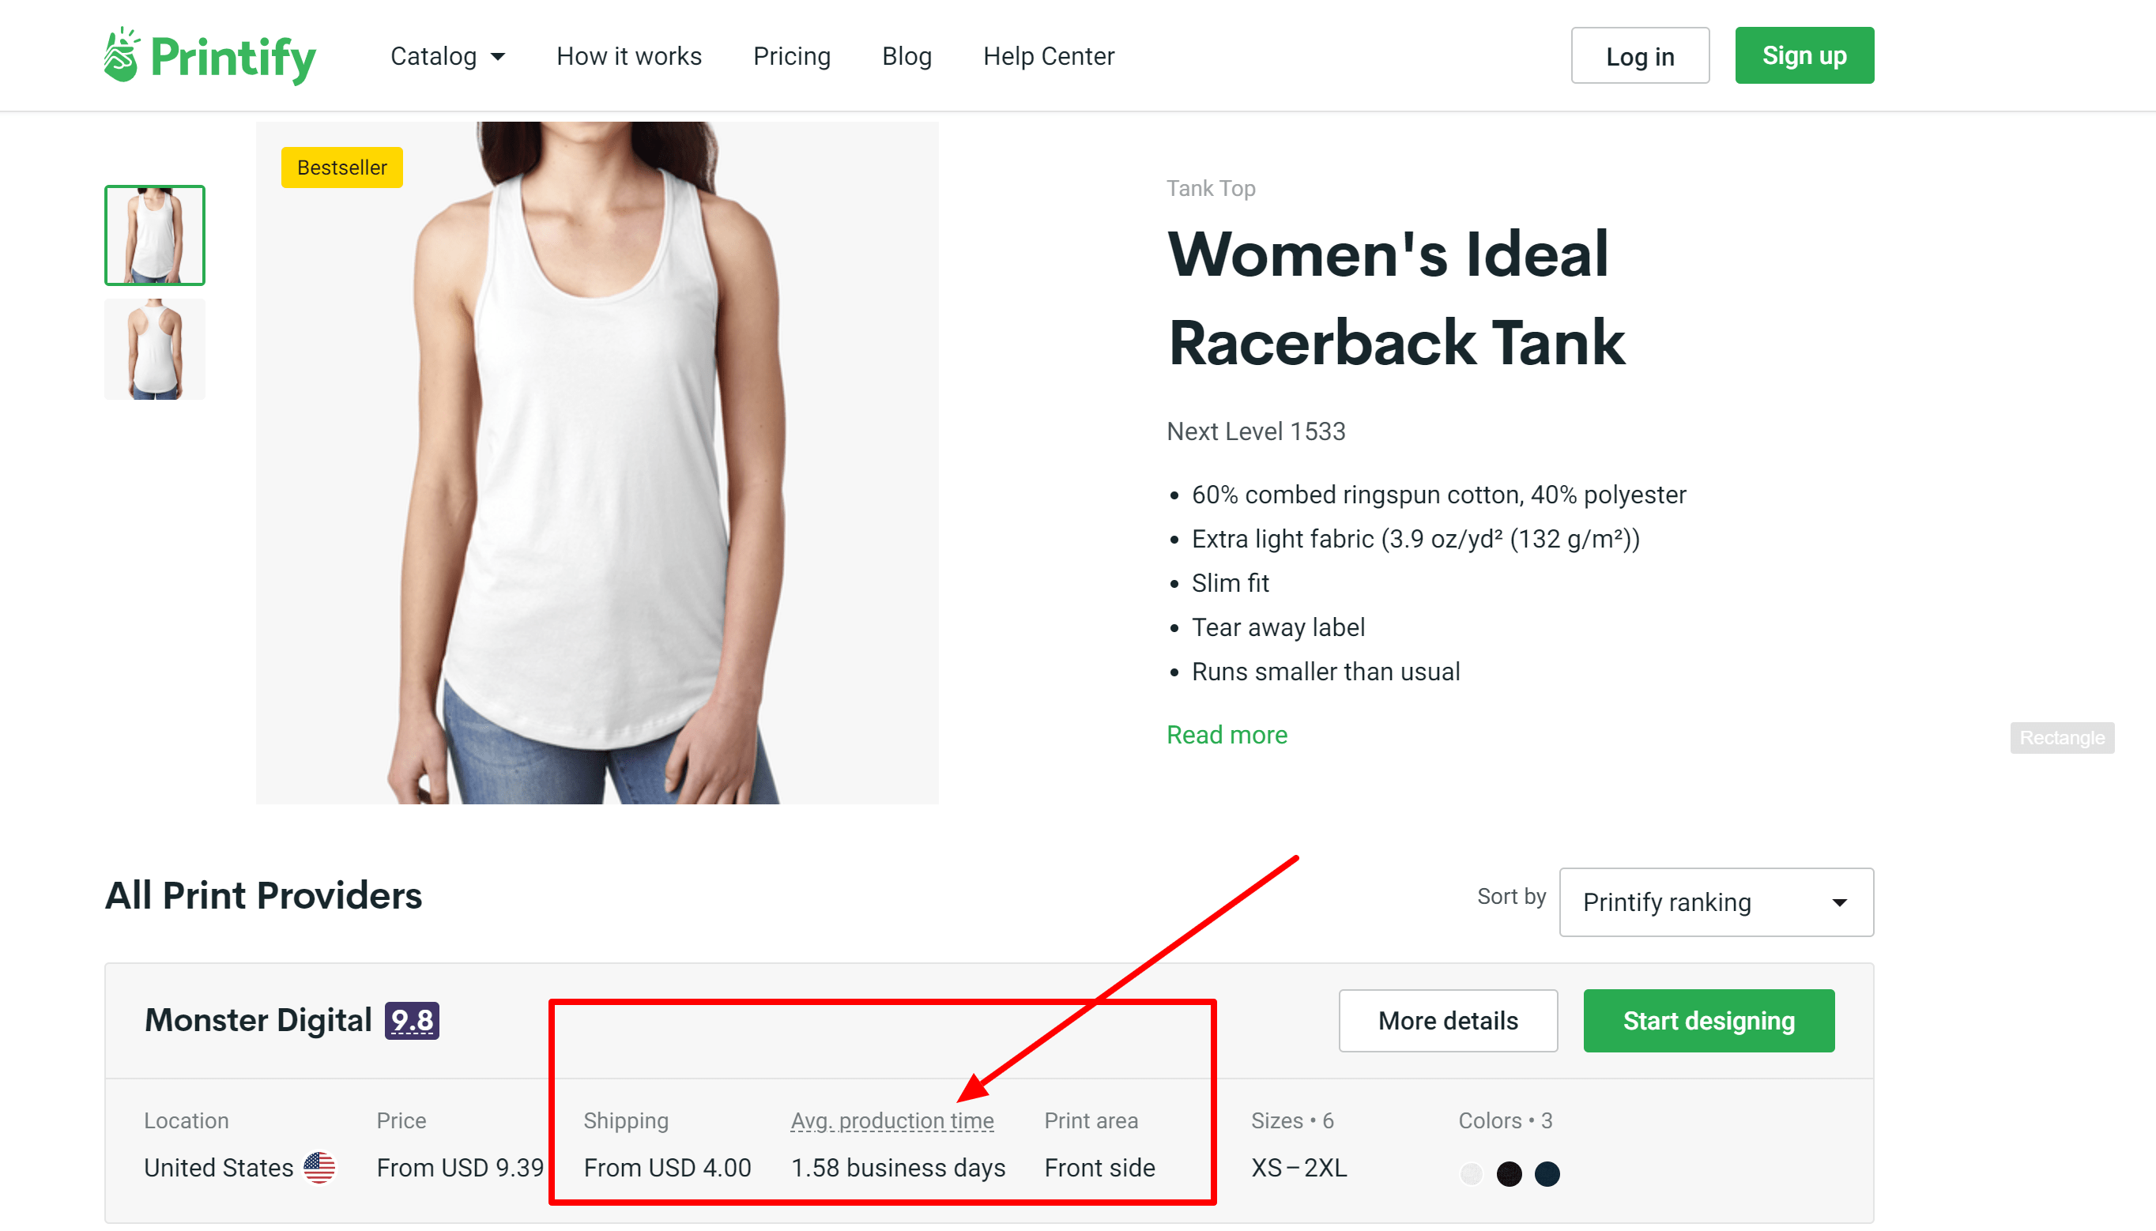Select the navy color swatch
The image size is (2156, 1231).
(x=1547, y=1173)
